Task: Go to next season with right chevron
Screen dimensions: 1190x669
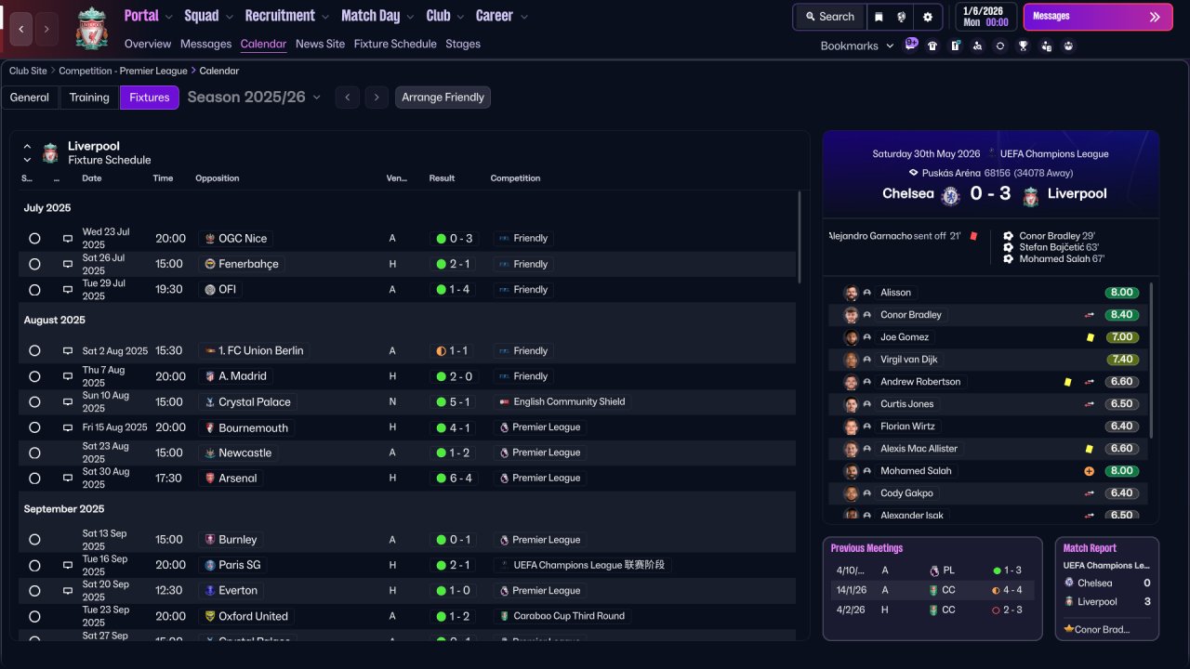Action: pos(377,98)
